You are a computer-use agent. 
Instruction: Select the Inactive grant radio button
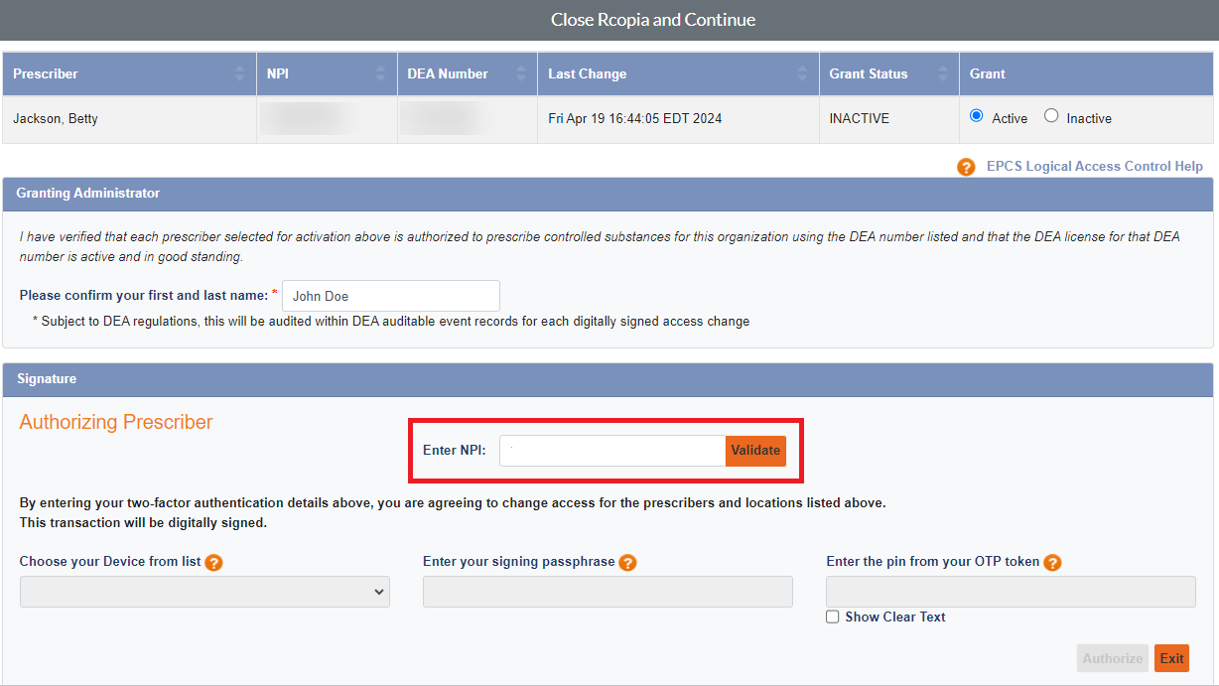(1051, 116)
